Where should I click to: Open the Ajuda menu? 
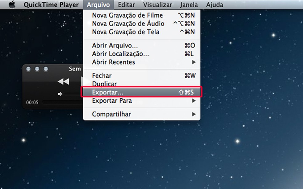[215, 5]
